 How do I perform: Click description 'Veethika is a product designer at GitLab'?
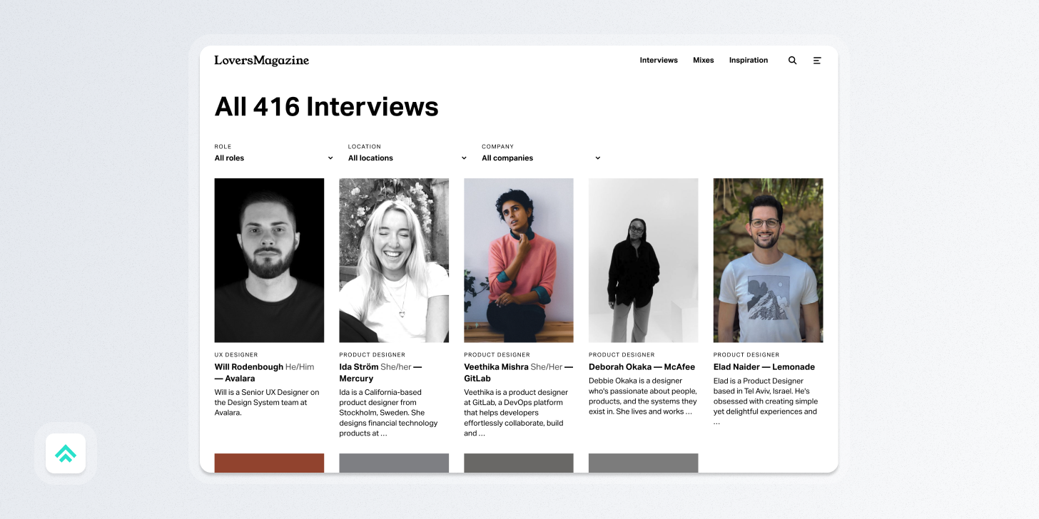[517, 413]
